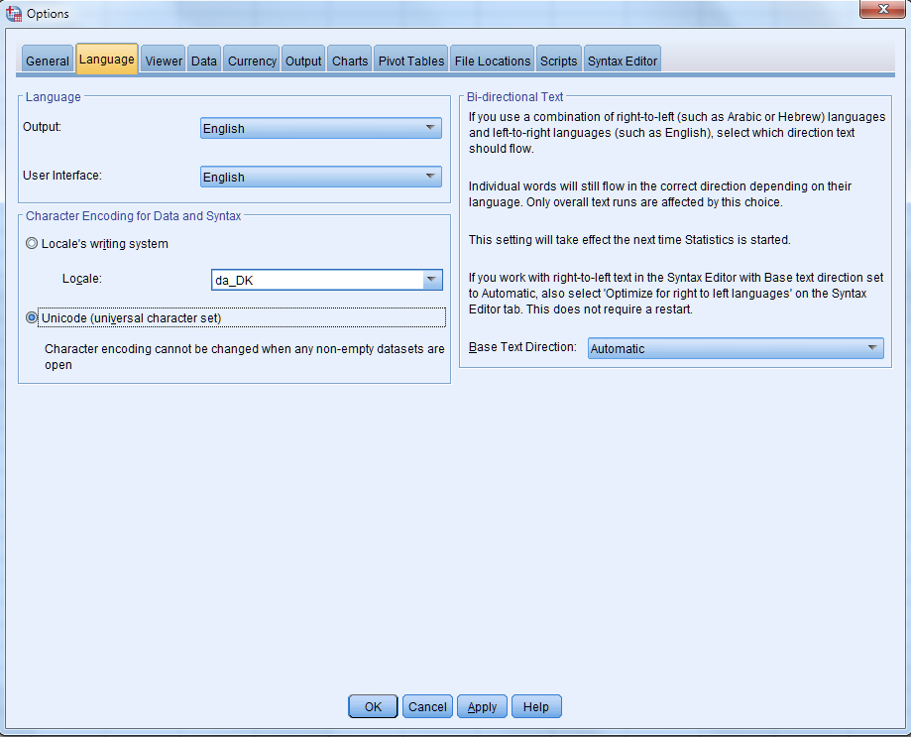Apply the current option settings
Image resolution: width=911 pixels, height=737 pixels.
pos(482,706)
